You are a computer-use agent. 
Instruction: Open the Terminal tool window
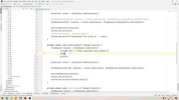(x=29, y=94)
